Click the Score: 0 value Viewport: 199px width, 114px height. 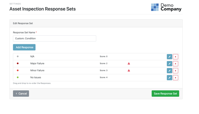click(x=104, y=56)
